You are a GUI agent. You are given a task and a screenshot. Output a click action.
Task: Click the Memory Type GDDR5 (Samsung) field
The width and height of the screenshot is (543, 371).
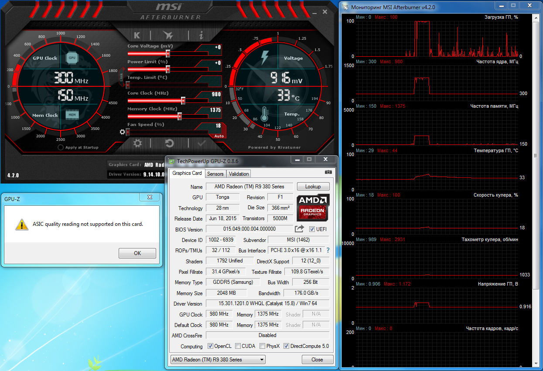coord(233,282)
